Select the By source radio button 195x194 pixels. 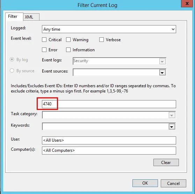pos(12,71)
